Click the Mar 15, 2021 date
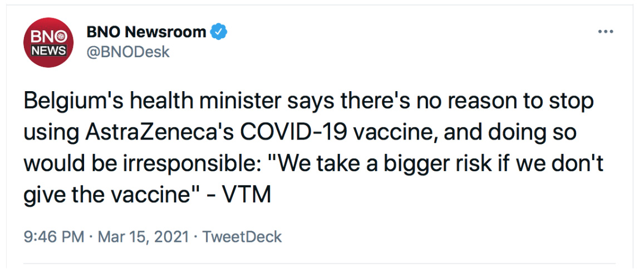The image size is (639, 269). [x=144, y=237]
